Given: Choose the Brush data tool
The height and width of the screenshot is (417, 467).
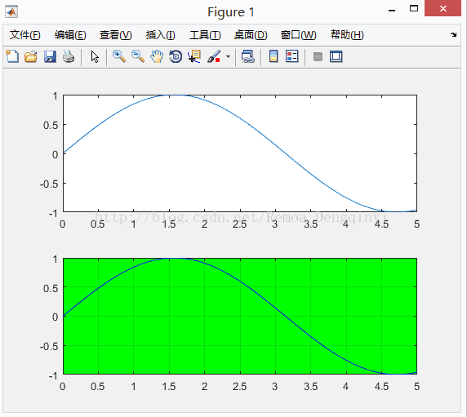Looking at the screenshot, I should tap(214, 56).
